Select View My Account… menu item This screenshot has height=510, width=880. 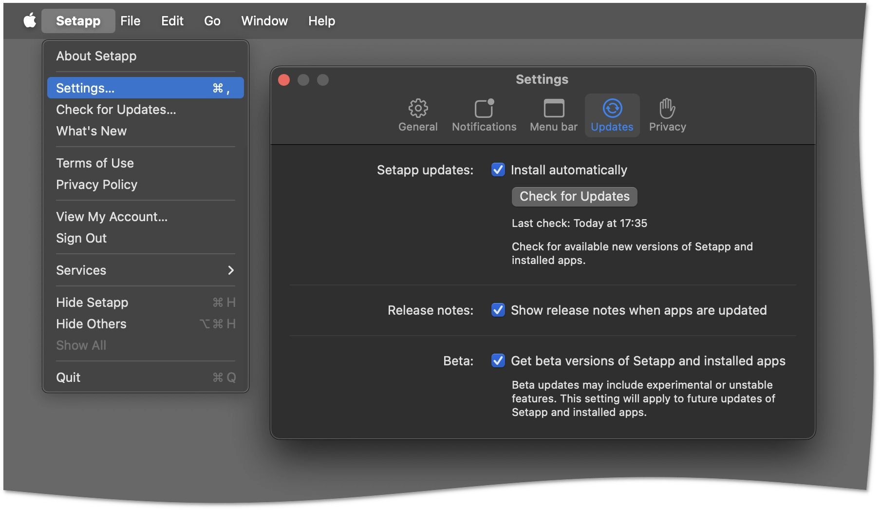click(x=146, y=217)
